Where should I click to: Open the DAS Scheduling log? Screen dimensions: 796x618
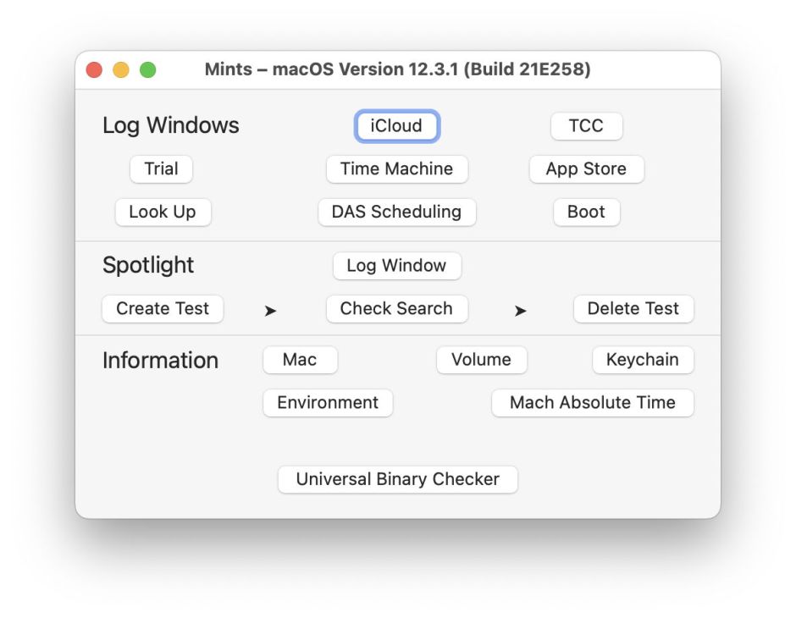(x=396, y=212)
